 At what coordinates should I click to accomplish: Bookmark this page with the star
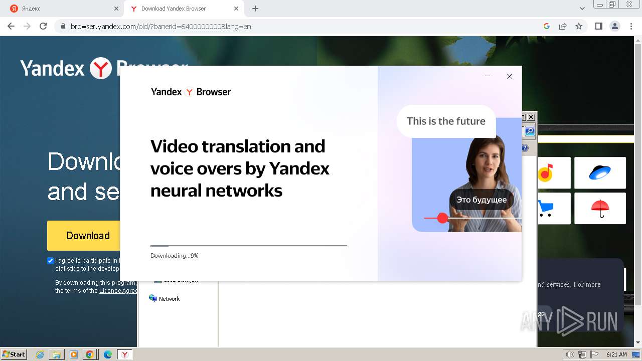coord(579,26)
